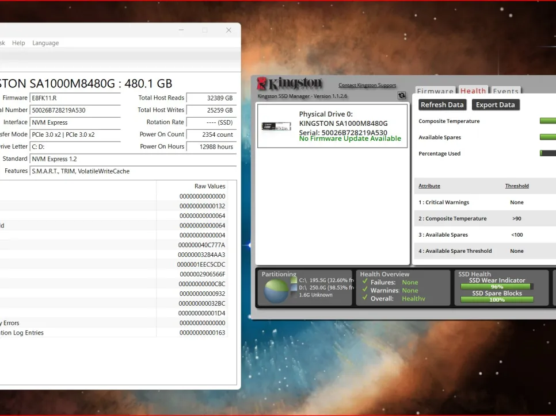Click the C:\ partition color legend square

pos(294,280)
